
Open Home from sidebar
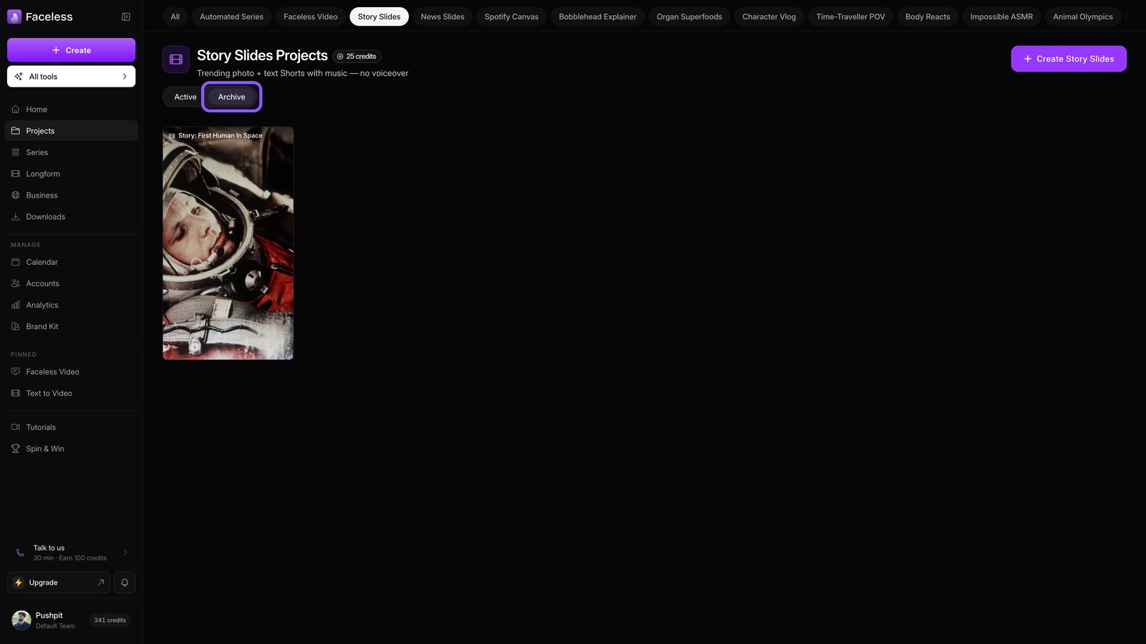click(71, 109)
